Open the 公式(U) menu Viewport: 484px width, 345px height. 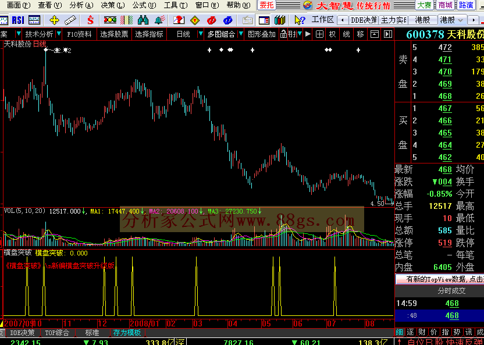(144, 5)
